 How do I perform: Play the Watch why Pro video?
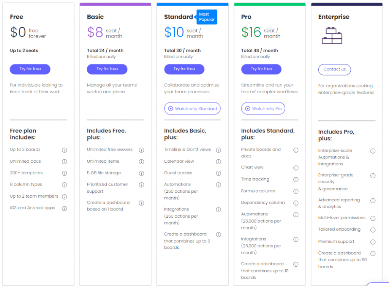click(263, 108)
